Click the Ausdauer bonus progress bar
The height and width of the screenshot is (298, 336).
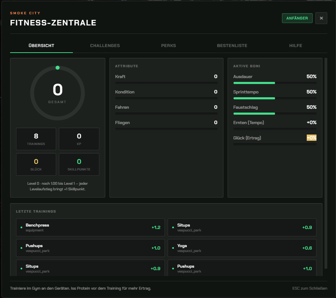point(275,83)
